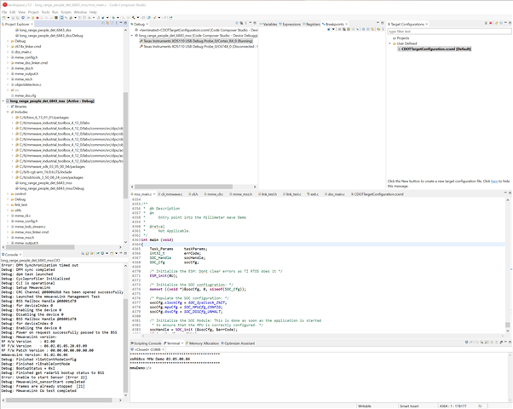
Task: Click the collapse-all icon in Project Explorer
Action: pos(103,23)
